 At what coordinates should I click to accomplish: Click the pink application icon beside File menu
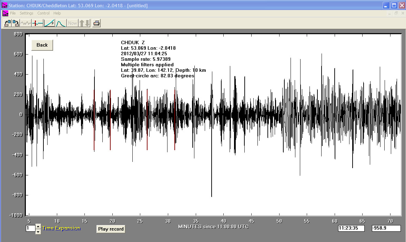[x=5, y=13]
